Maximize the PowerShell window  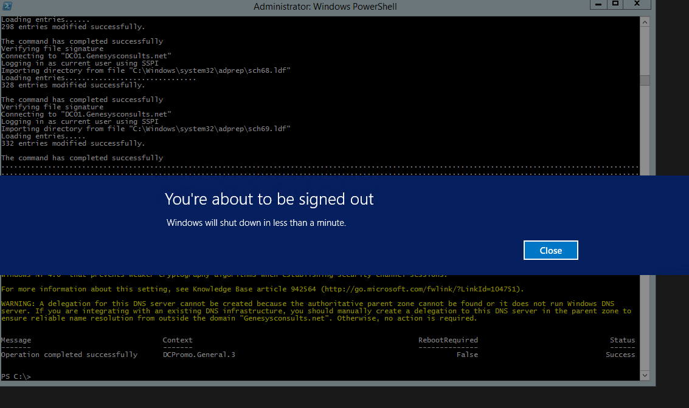[615, 4]
